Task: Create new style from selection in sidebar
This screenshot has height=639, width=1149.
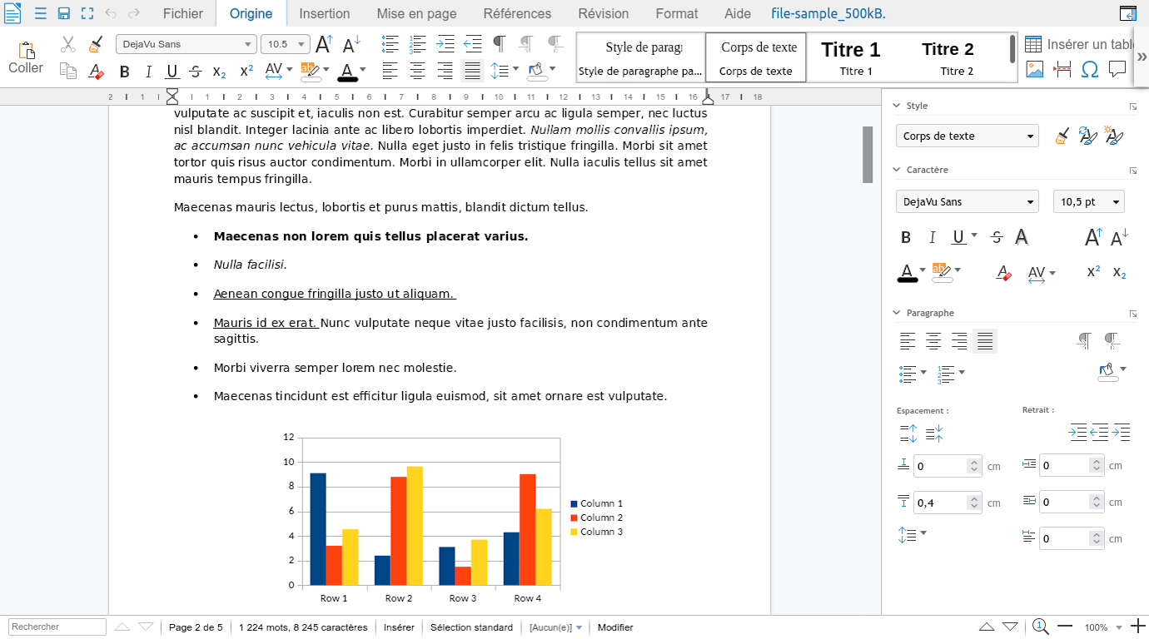Action: (x=1114, y=136)
